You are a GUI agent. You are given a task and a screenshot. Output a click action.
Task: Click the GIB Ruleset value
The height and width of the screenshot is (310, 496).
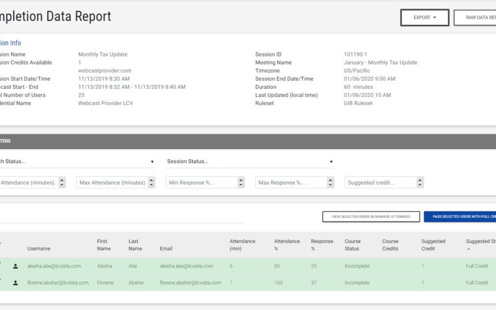[358, 103]
